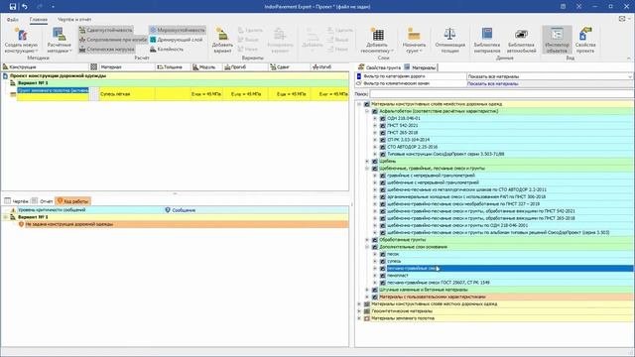This screenshot has height=357, width=635.
Task: Toggle Сдвигоустойчивость calculation
Action: pyautogui.click(x=106, y=30)
